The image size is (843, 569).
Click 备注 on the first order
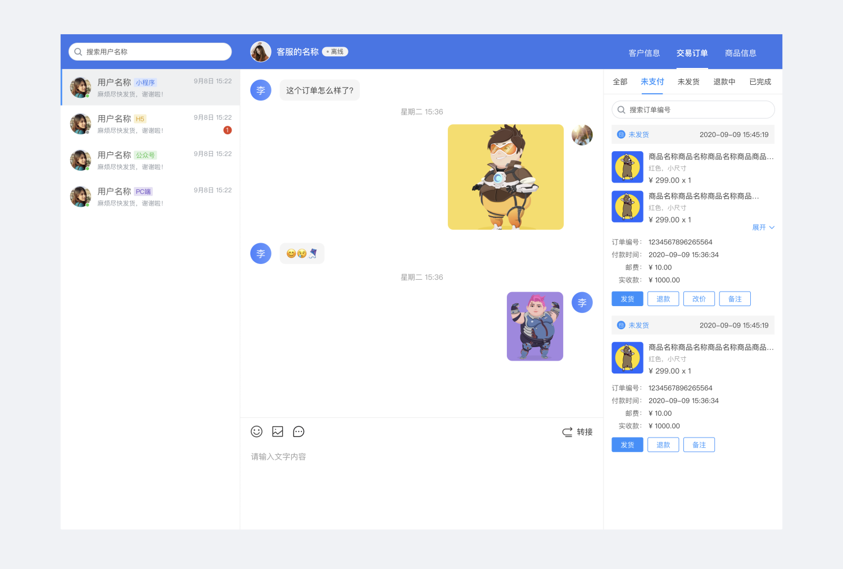735,299
